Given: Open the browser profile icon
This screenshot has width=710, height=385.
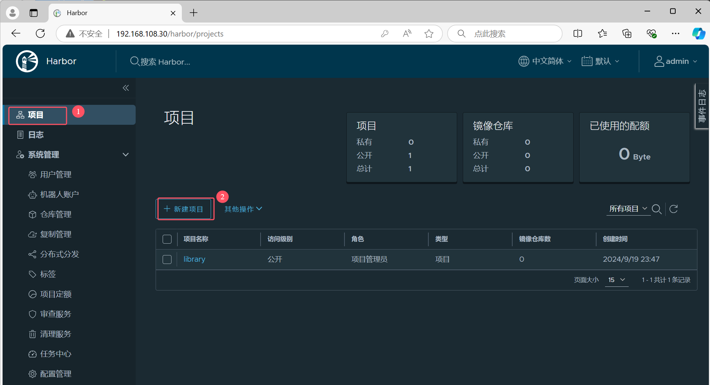Looking at the screenshot, I should (x=13, y=13).
